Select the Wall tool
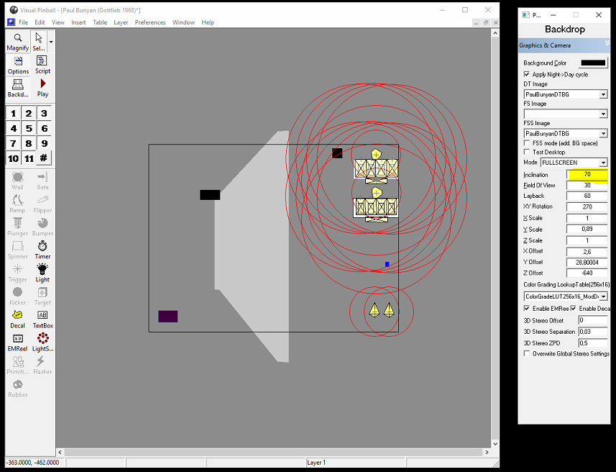The height and width of the screenshot is (472, 616). click(x=18, y=181)
